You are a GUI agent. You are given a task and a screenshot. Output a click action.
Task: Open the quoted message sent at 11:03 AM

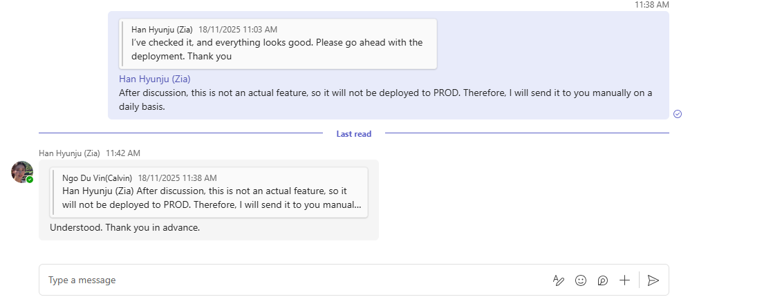click(278, 44)
